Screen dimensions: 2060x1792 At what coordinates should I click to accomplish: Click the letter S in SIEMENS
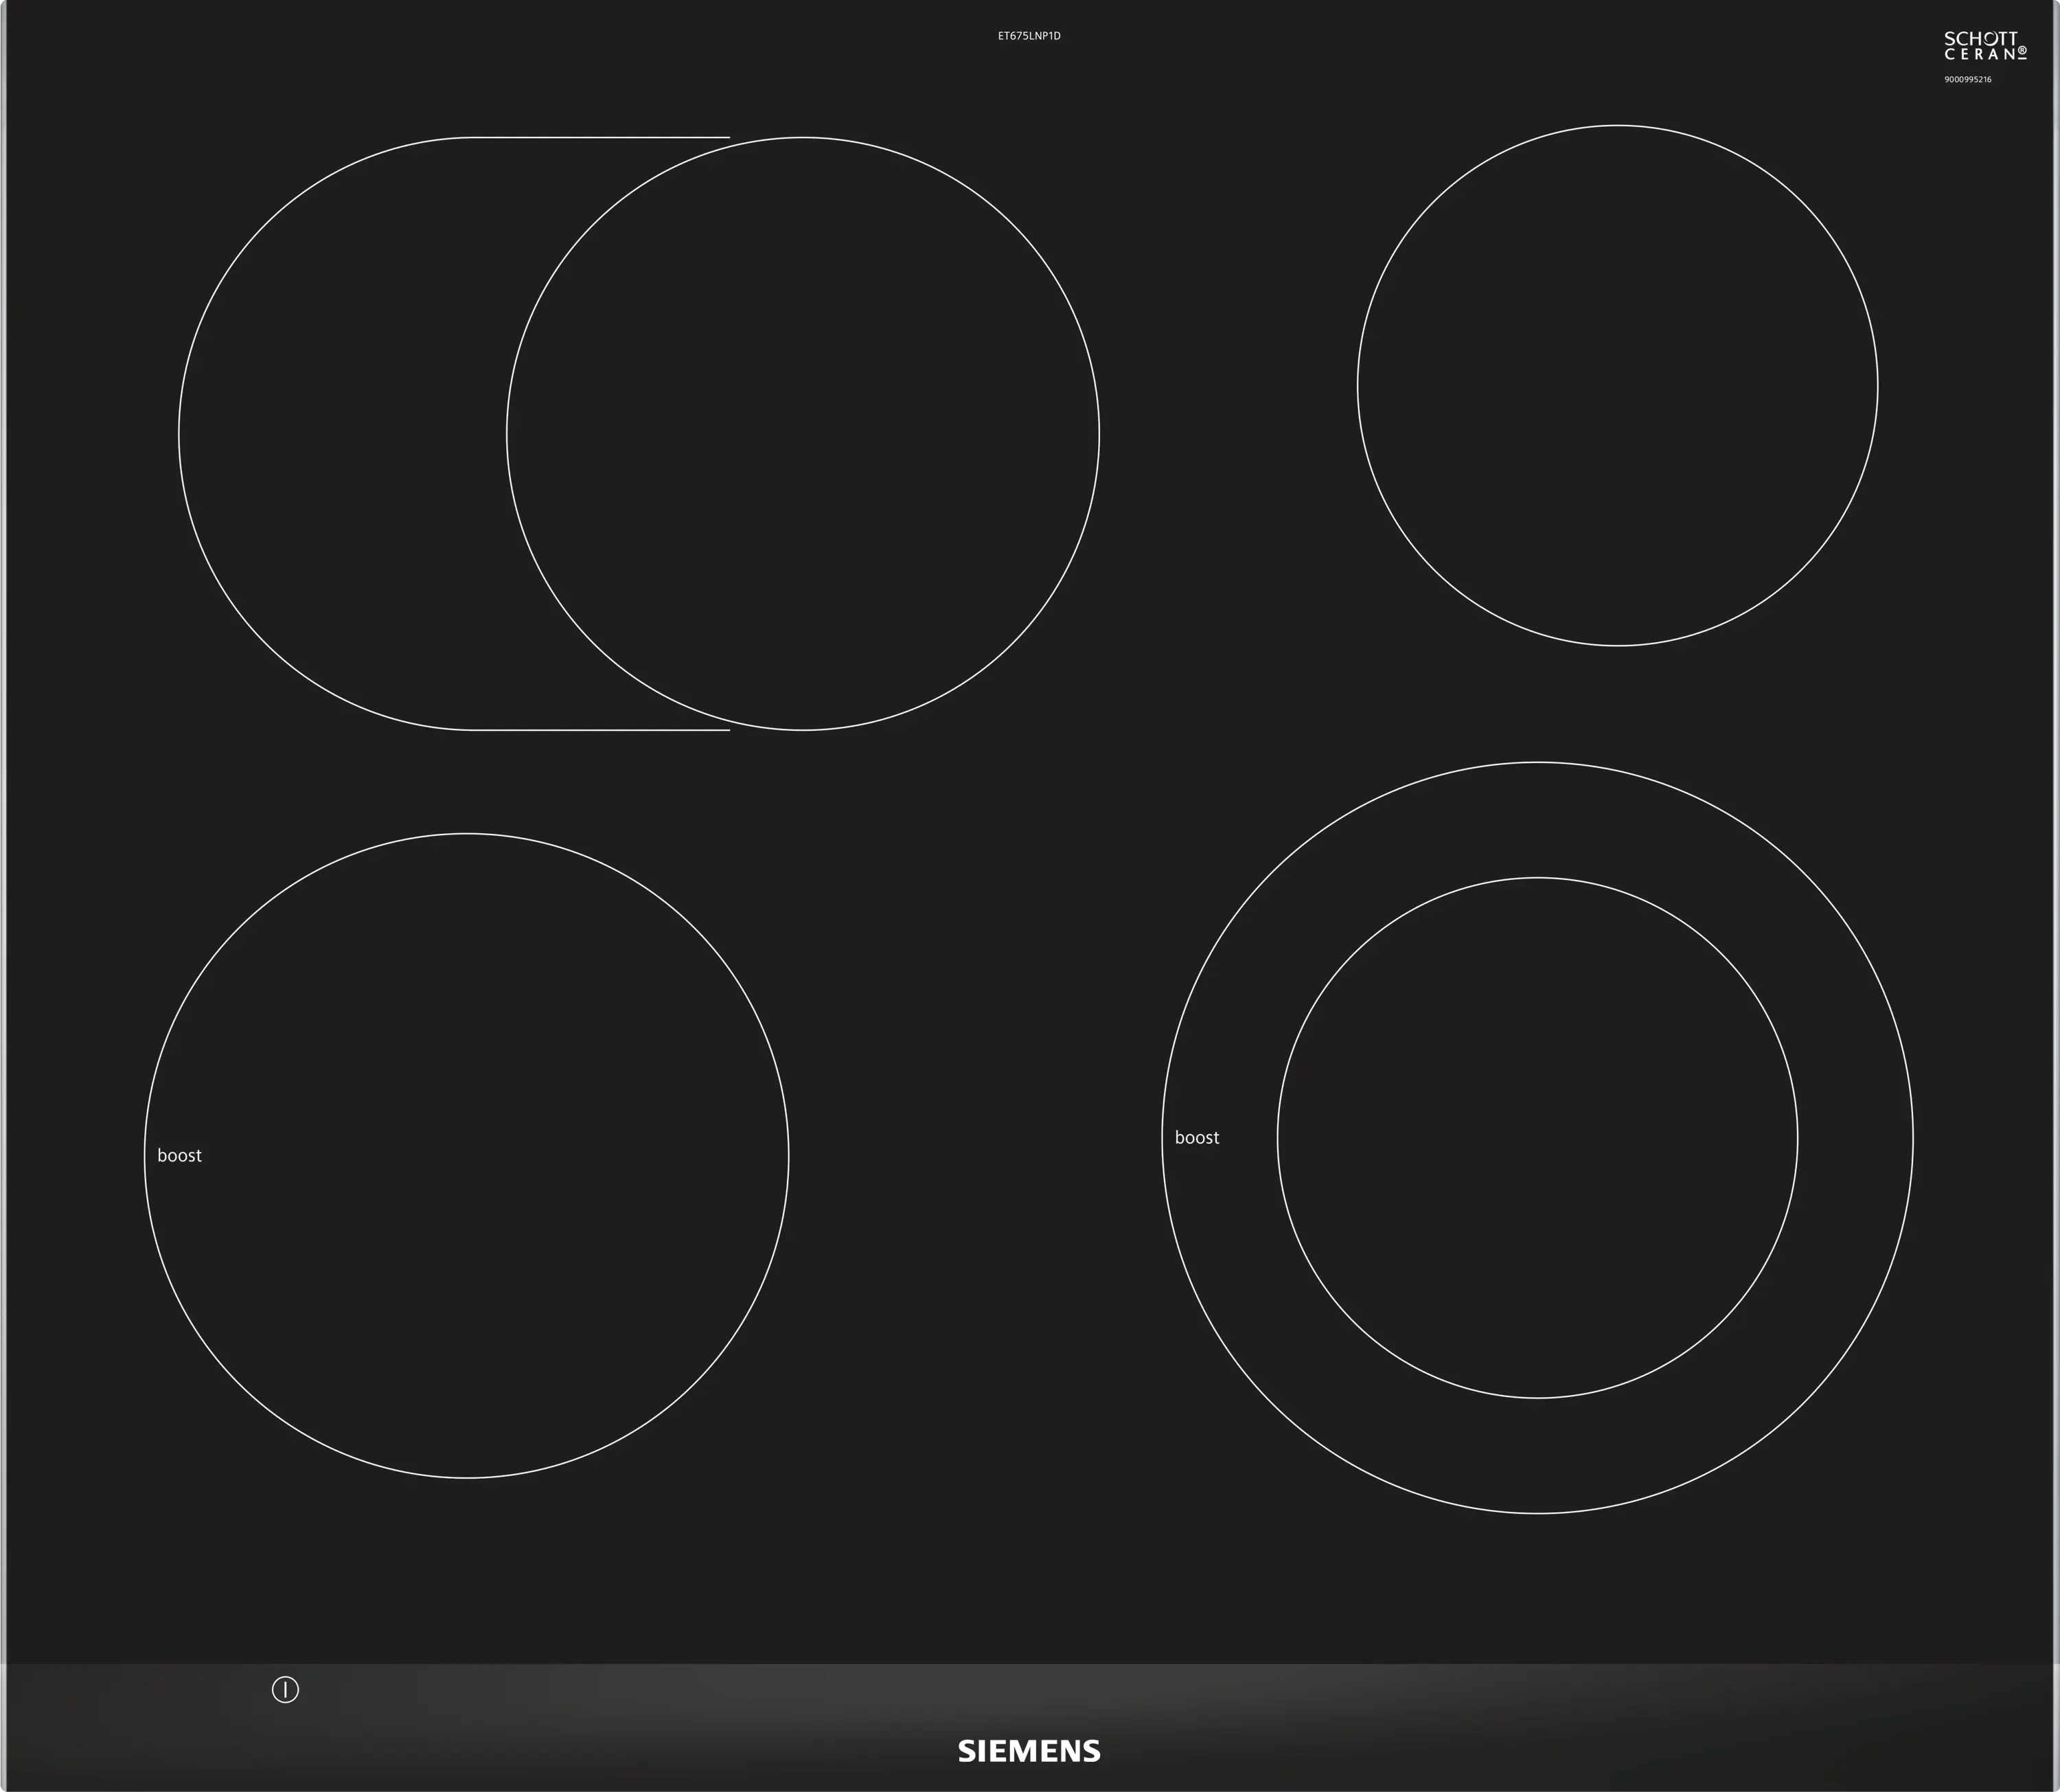click(967, 1751)
